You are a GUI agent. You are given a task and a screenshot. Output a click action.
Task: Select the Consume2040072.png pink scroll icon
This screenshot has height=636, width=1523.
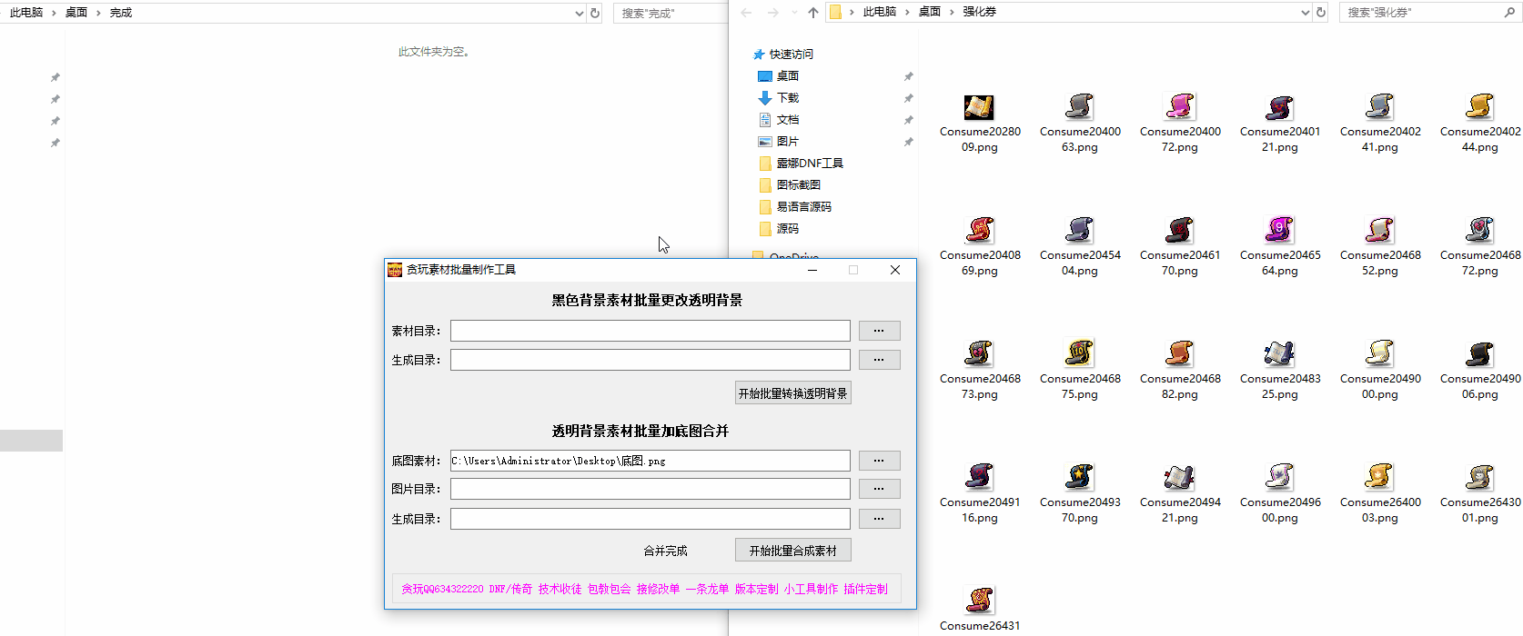tap(1179, 106)
